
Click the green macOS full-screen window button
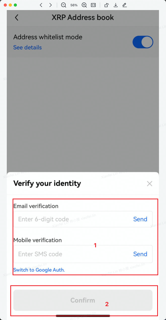[x=15, y=5]
